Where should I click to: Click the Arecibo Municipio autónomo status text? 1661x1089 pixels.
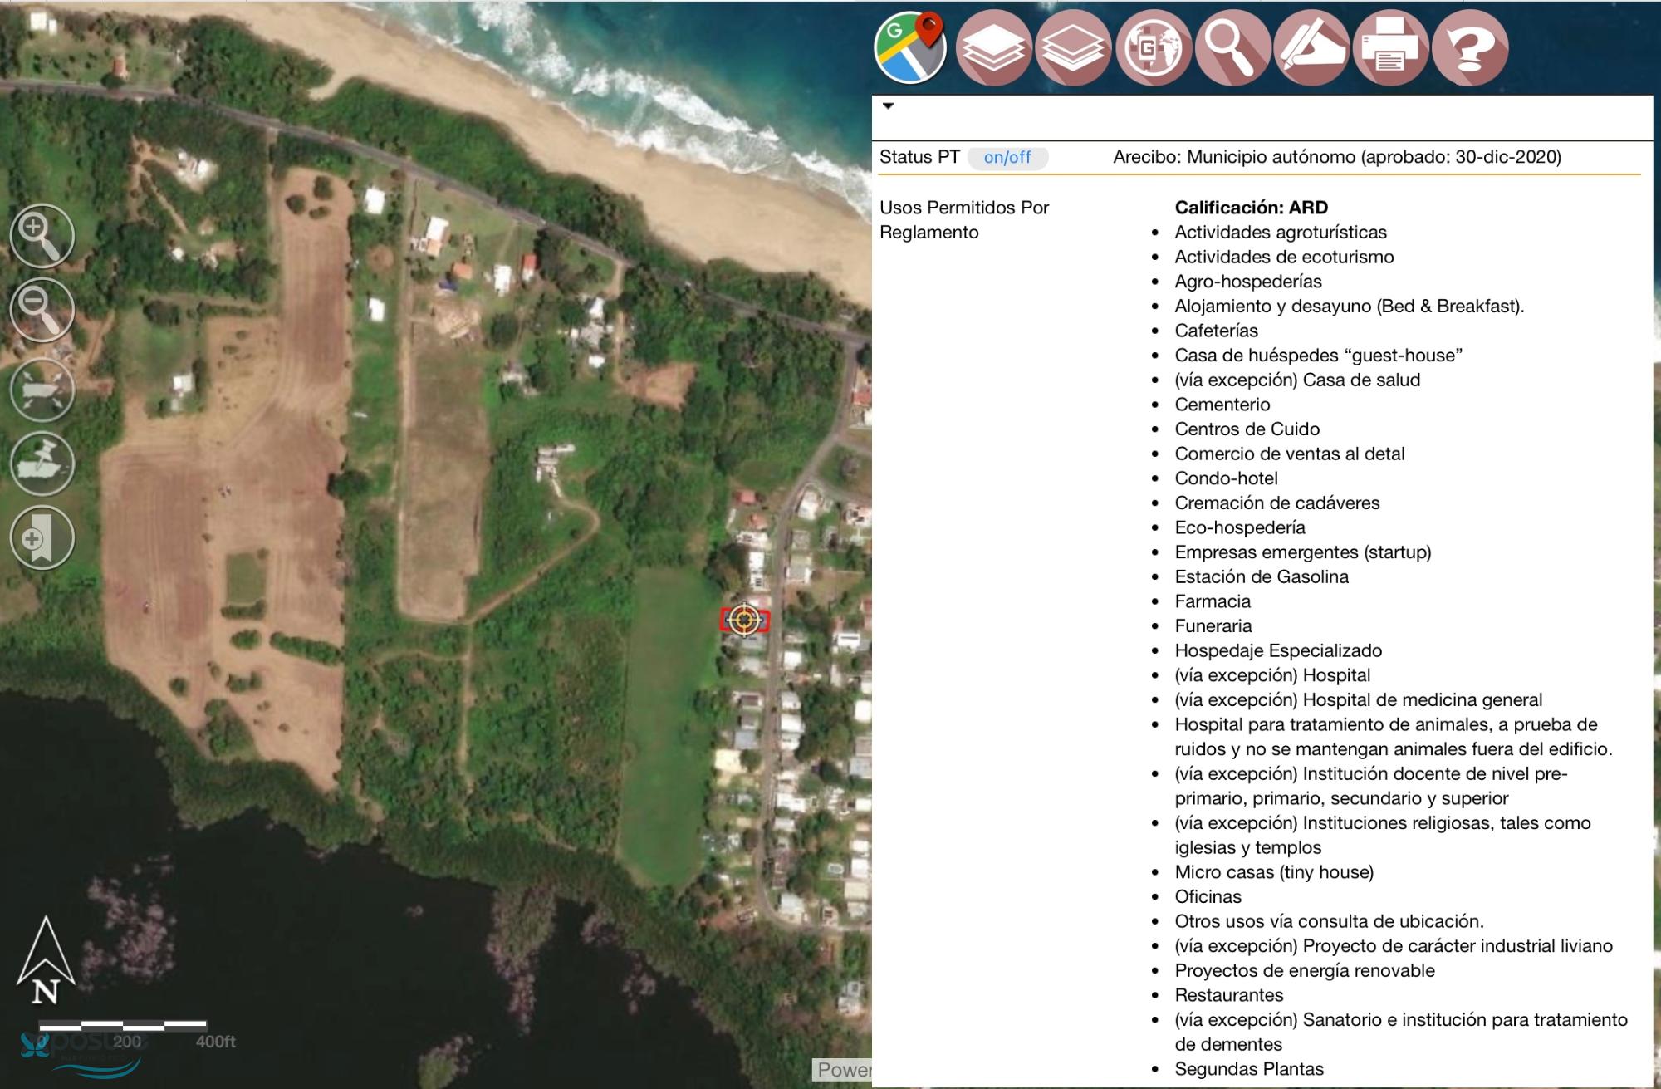(1336, 157)
